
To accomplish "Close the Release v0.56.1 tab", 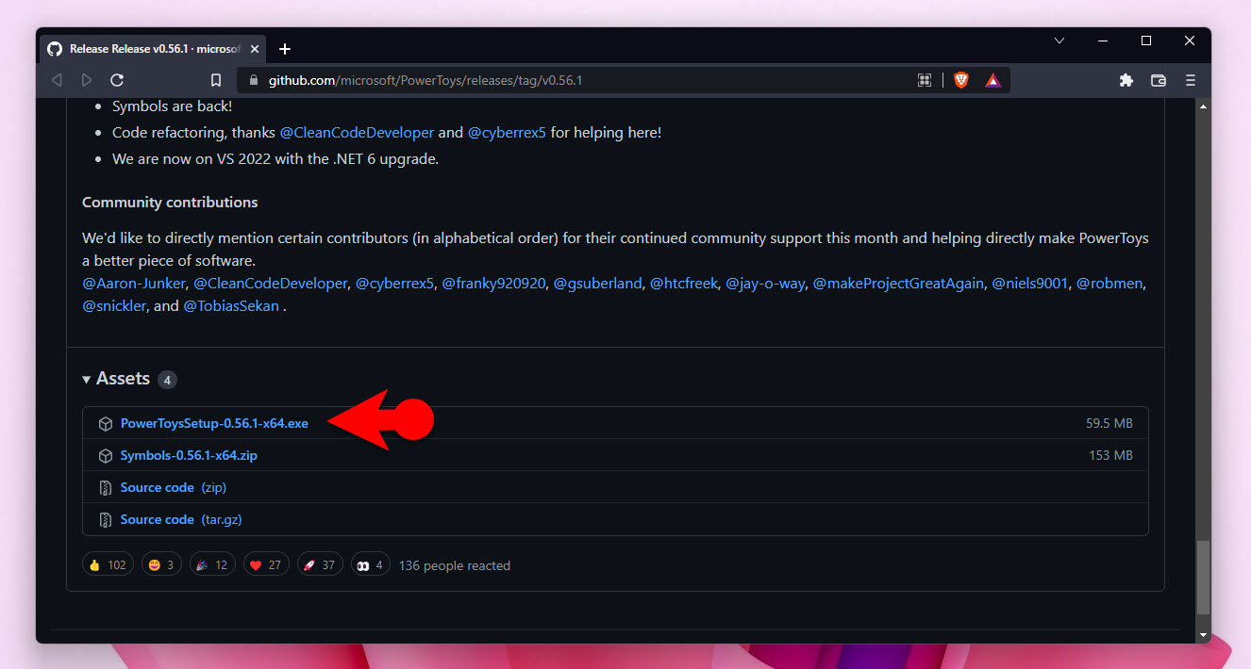I will (x=256, y=49).
